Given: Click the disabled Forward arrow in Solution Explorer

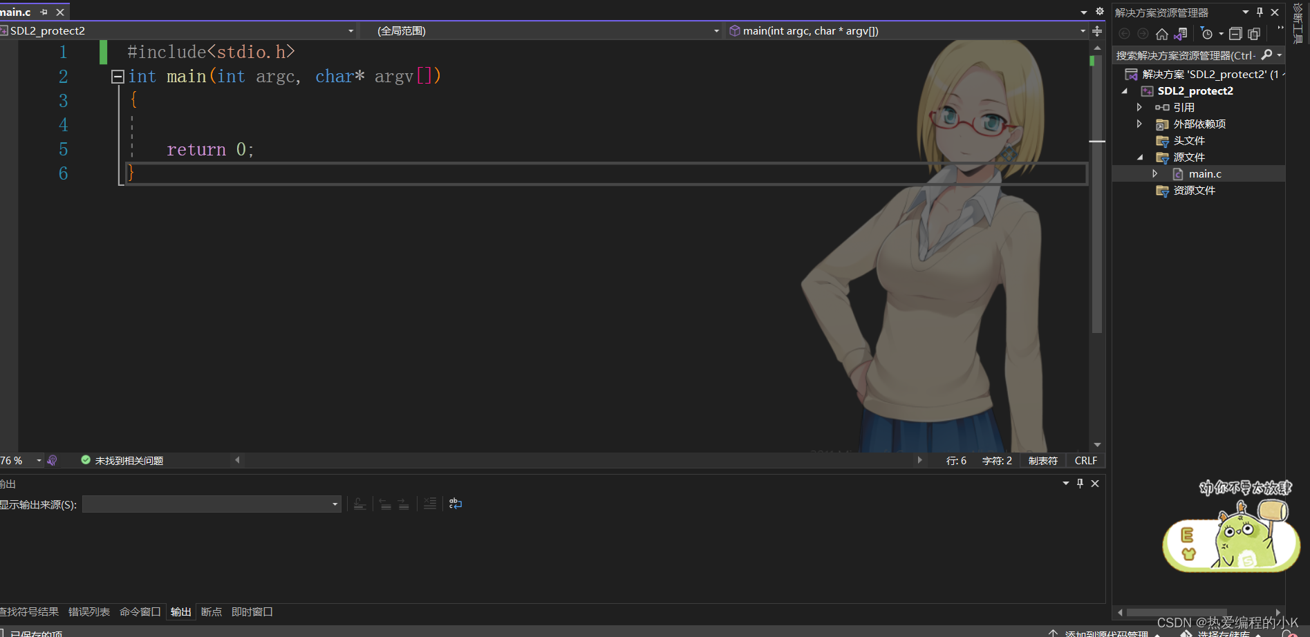Looking at the screenshot, I should click(x=1143, y=34).
